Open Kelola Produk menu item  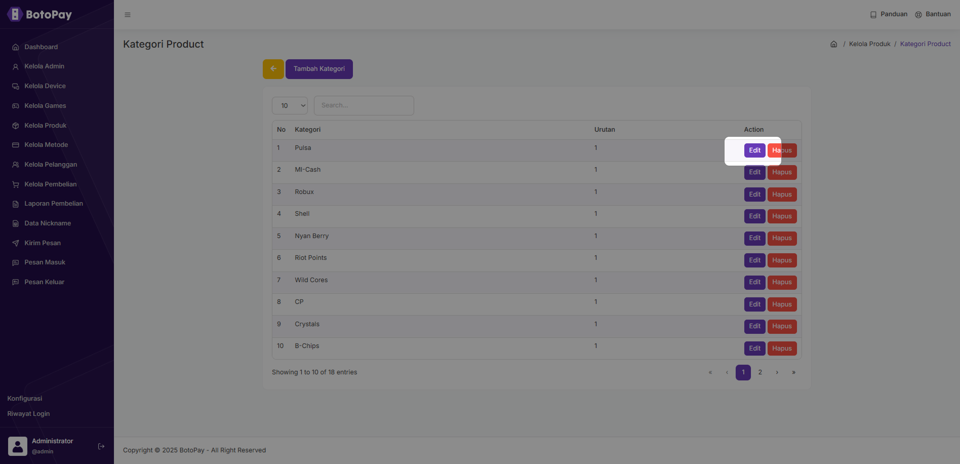[x=46, y=126]
